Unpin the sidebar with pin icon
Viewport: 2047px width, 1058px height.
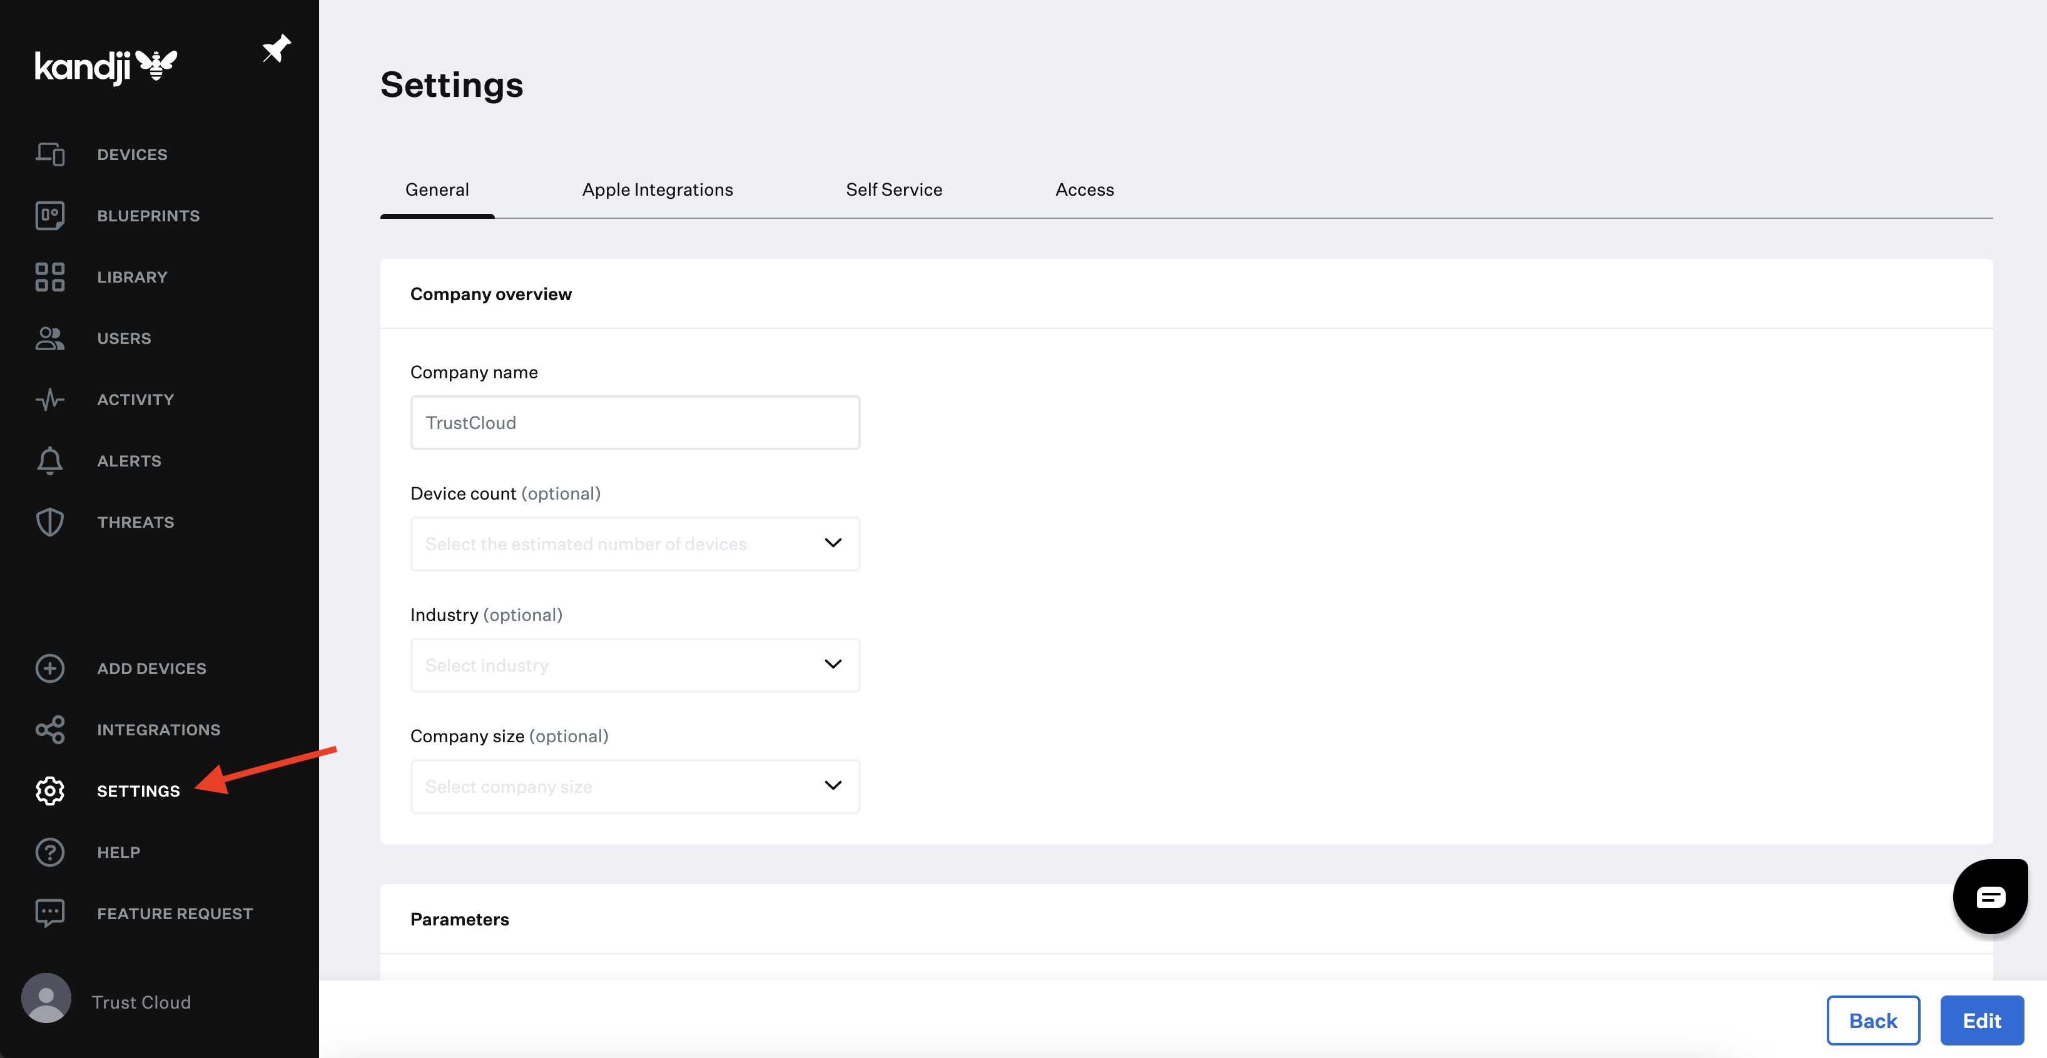click(276, 49)
